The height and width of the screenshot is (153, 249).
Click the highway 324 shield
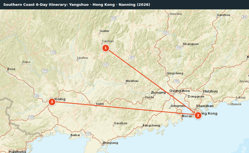[36, 96]
